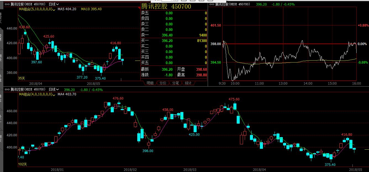Click the +0.88% axis label in intraday chart

(x=363, y=25)
